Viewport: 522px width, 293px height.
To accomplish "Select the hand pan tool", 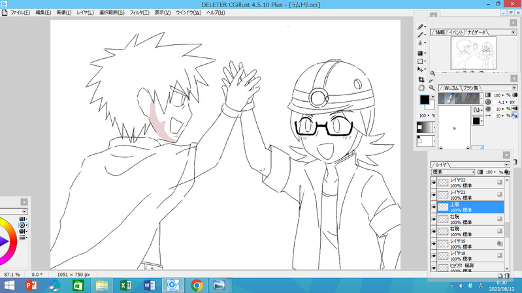I will point(421,88).
